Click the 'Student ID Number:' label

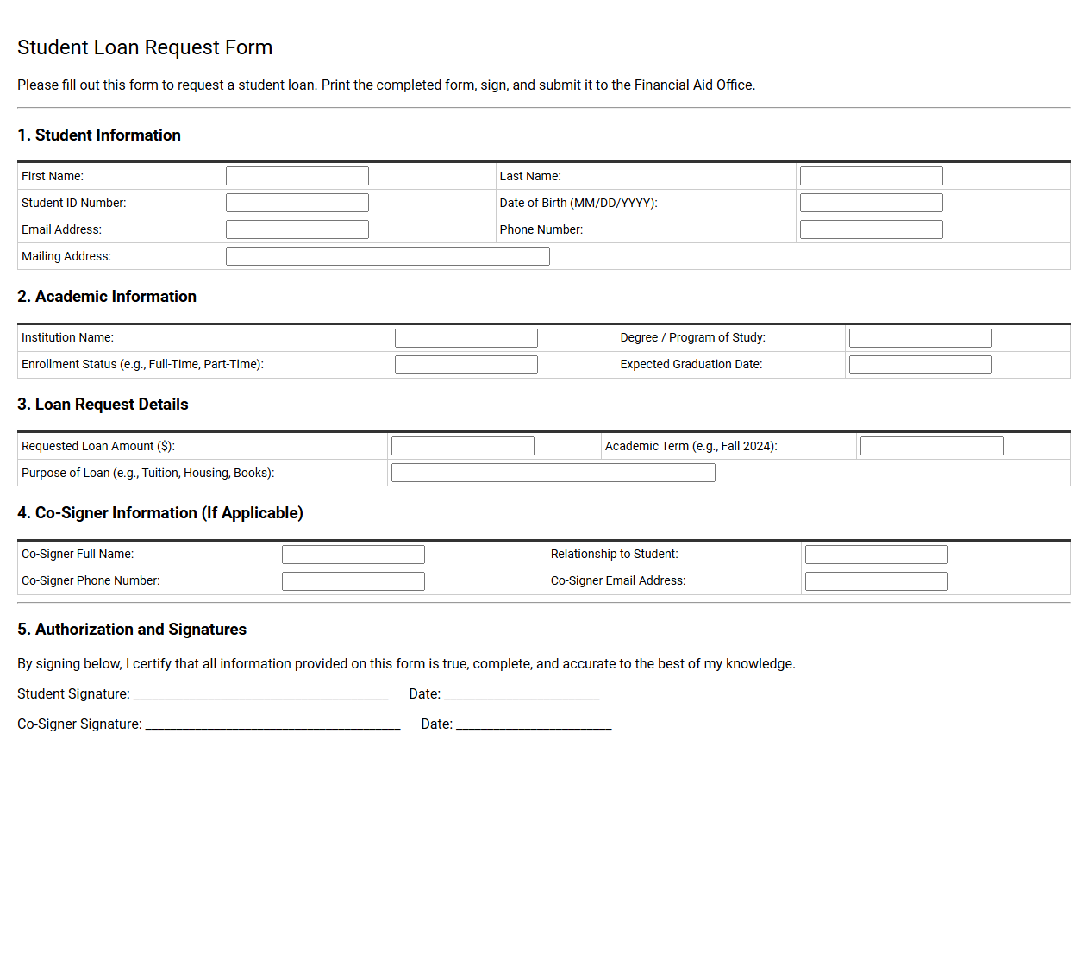74,203
